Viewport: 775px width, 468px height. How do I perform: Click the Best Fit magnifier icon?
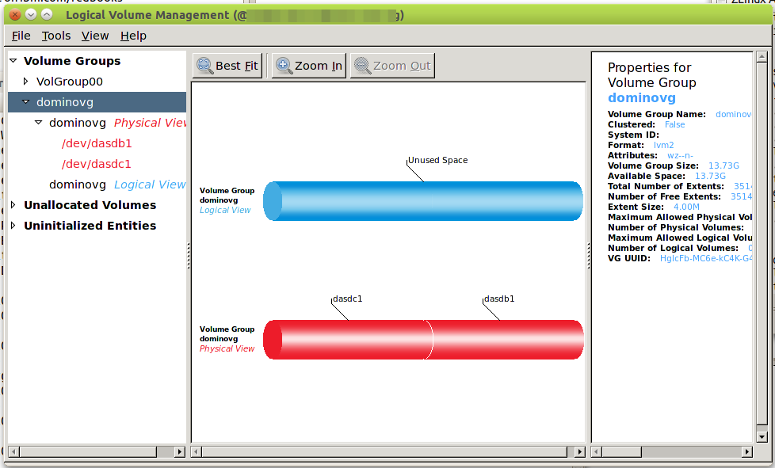pos(205,66)
